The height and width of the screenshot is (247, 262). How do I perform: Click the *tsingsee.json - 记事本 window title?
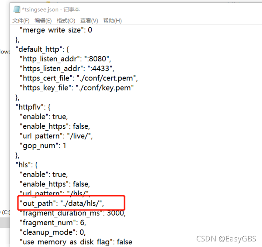tap(51, 10)
